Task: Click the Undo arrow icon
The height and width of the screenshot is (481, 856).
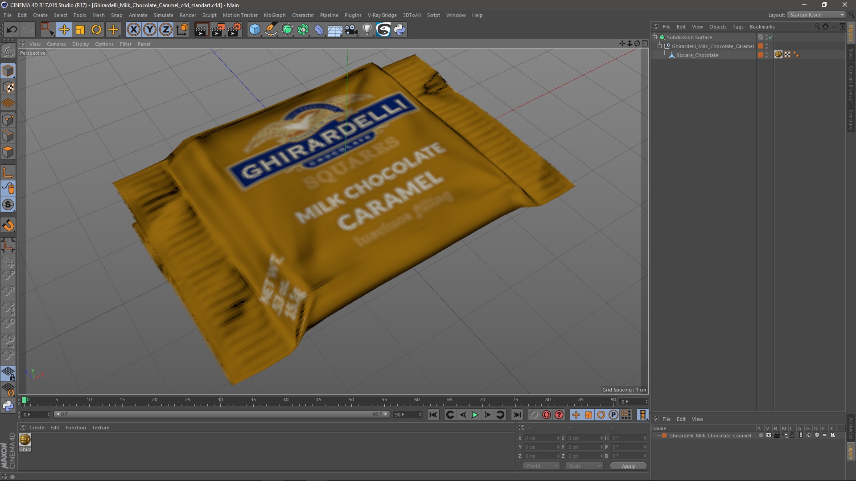Action: click(x=12, y=30)
